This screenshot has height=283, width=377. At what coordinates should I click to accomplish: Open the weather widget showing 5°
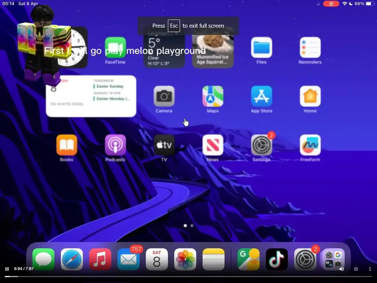[164, 48]
